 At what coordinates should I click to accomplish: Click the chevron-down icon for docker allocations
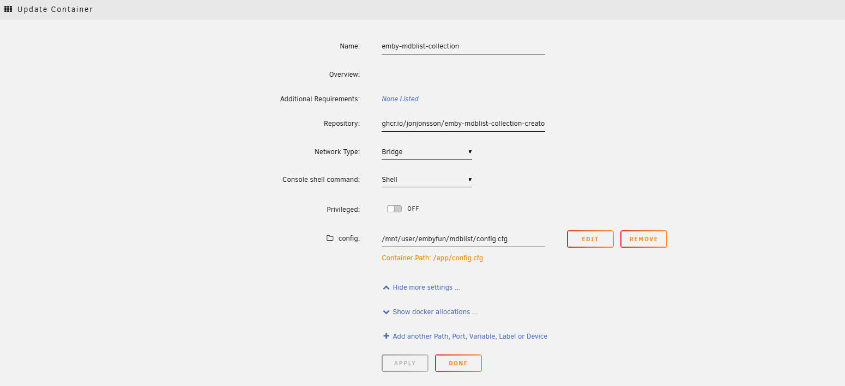pyautogui.click(x=386, y=312)
